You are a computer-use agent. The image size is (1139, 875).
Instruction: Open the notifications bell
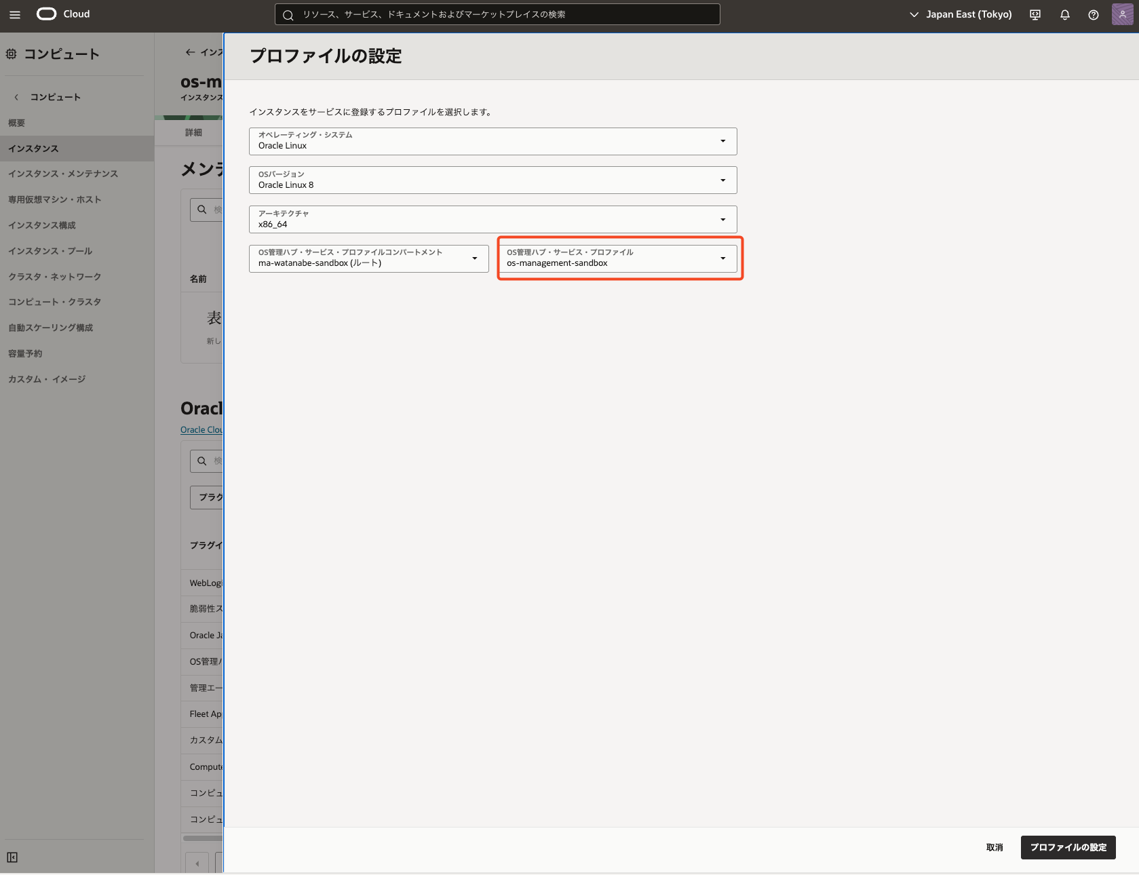click(x=1064, y=14)
